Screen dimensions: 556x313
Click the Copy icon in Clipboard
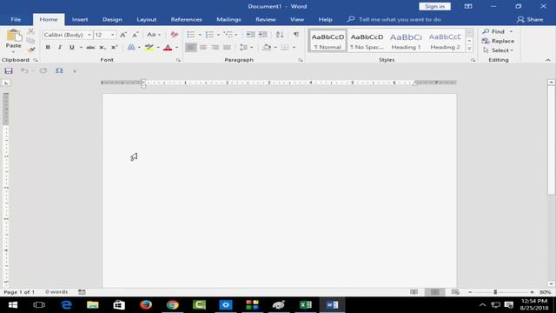click(31, 41)
